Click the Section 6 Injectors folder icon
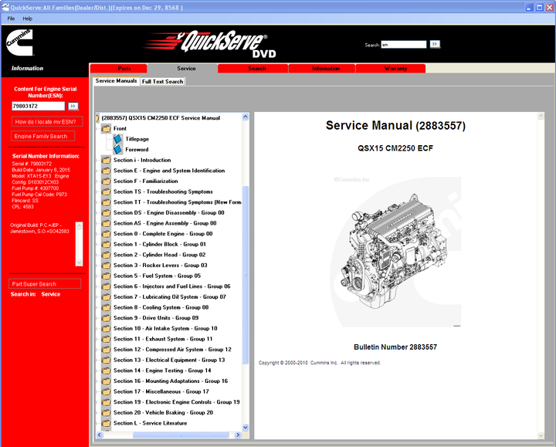Image resolution: width=556 pixels, height=447 pixels. pyautogui.click(x=106, y=286)
